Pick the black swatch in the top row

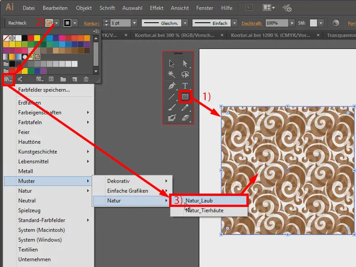(24, 38)
